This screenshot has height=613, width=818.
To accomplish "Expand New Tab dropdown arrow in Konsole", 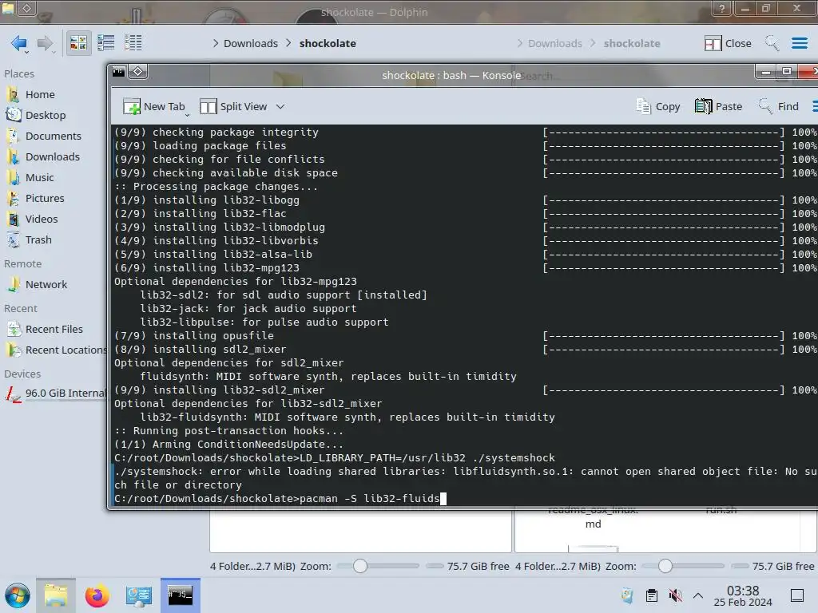I will click(187, 113).
